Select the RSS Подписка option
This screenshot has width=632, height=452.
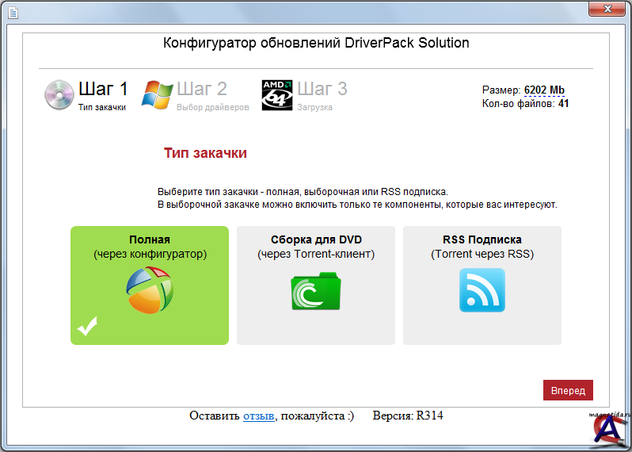(482, 247)
